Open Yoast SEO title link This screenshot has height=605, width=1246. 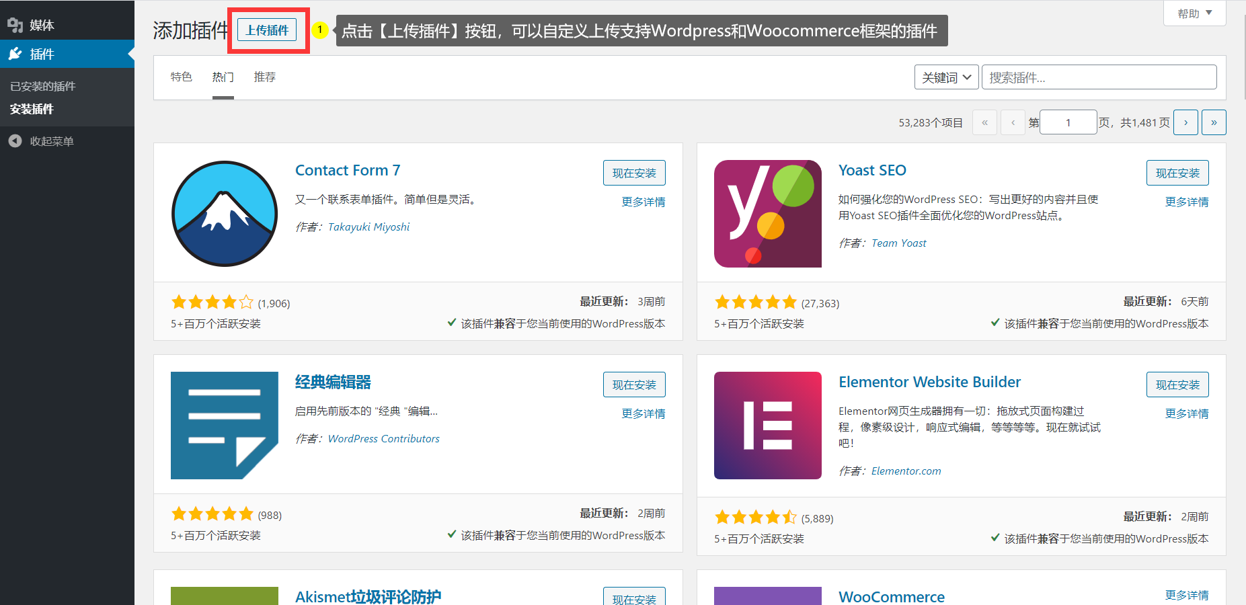tap(872, 170)
